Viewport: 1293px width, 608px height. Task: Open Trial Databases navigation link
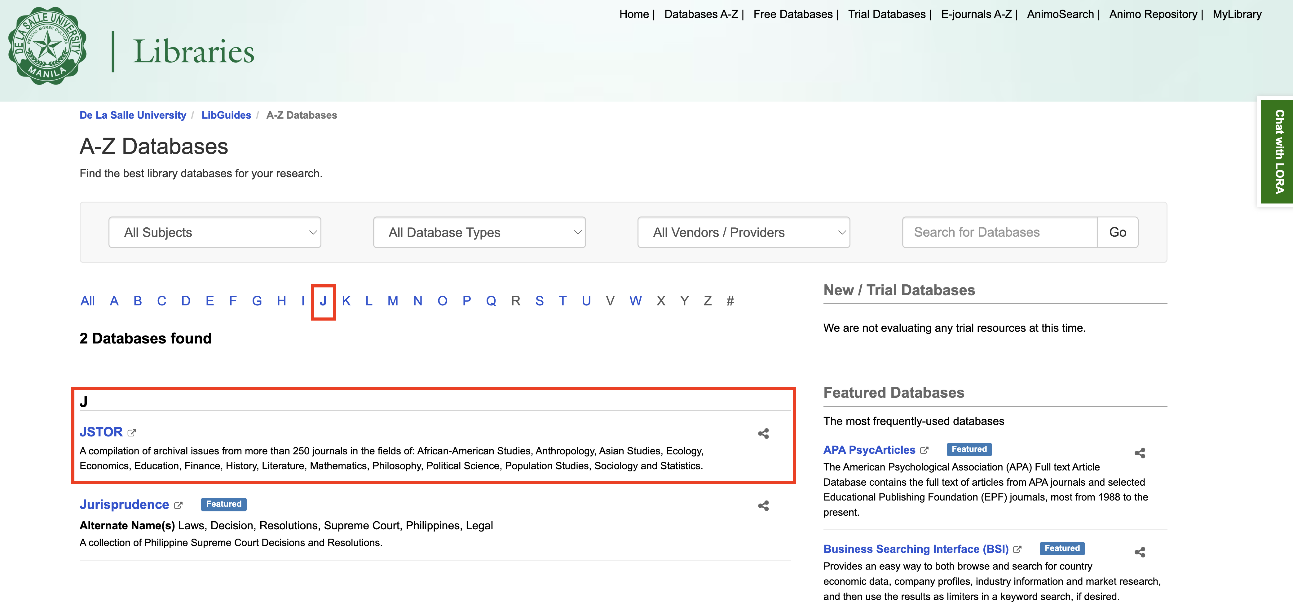click(x=887, y=14)
